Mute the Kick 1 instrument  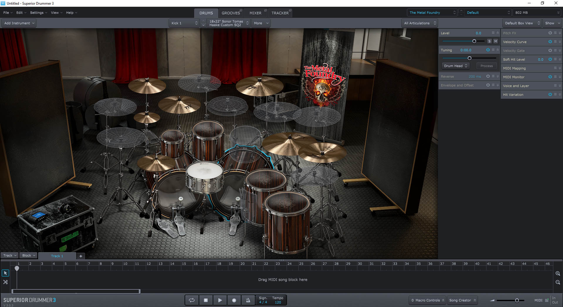[x=496, y=41]
